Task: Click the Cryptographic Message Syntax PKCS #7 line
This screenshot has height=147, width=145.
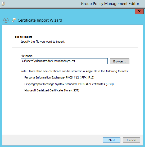Action: (69, 84)
